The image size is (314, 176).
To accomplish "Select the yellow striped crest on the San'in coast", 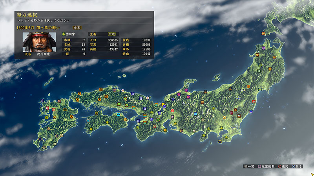I will click(115, 90).
